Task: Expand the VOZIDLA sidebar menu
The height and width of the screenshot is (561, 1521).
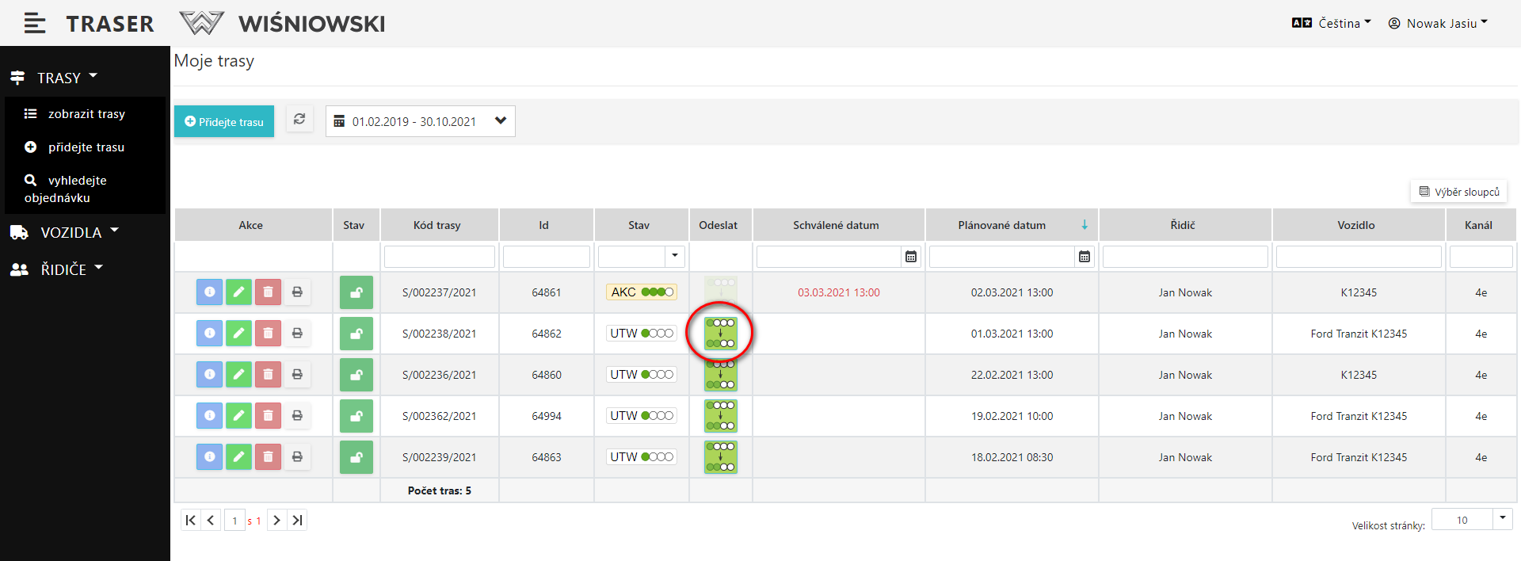Action: (x=71, y=232)
